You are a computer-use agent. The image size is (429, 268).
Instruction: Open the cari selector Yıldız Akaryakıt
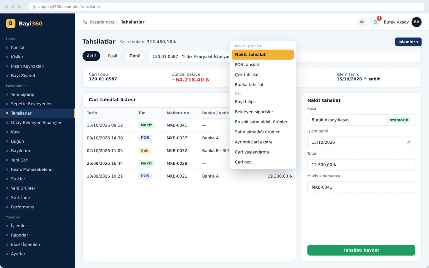(285, 56)
